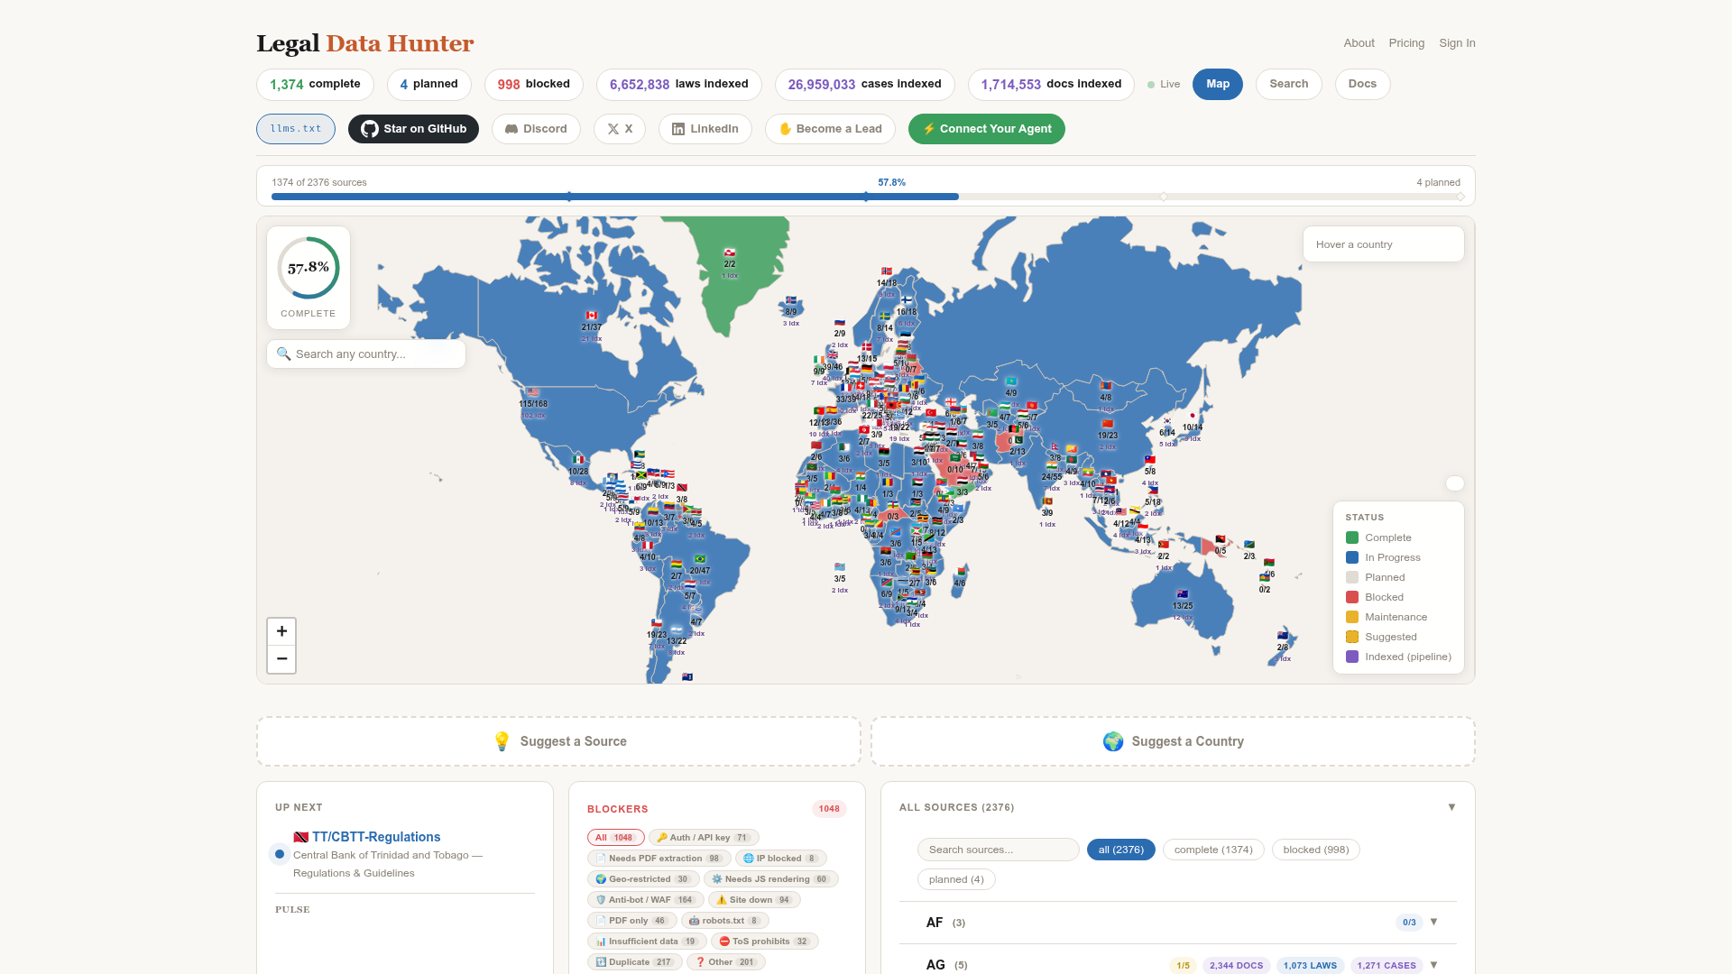This screenshot has height=974, width=1732.
Task: Toggle the Planned legend item
Action: [1376, 577]
